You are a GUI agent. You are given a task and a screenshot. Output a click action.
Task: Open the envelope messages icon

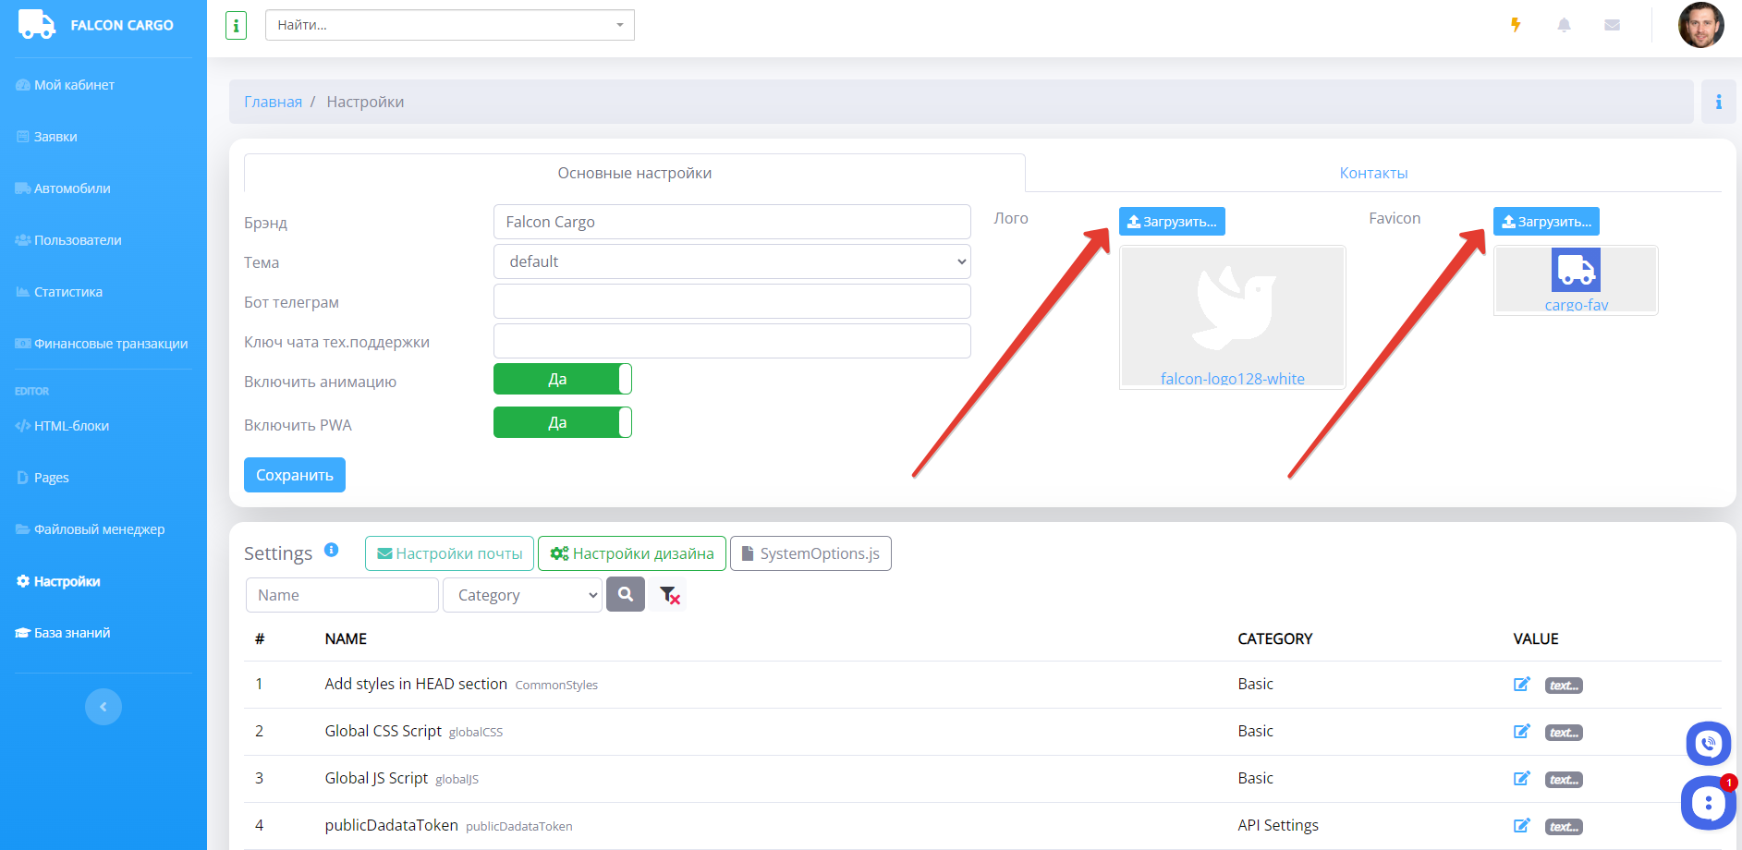(x=1612, y=25)
